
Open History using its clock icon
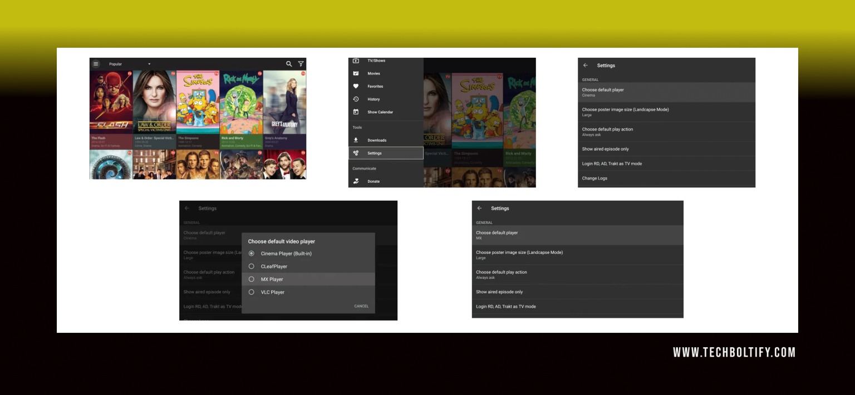pos(356,99)
